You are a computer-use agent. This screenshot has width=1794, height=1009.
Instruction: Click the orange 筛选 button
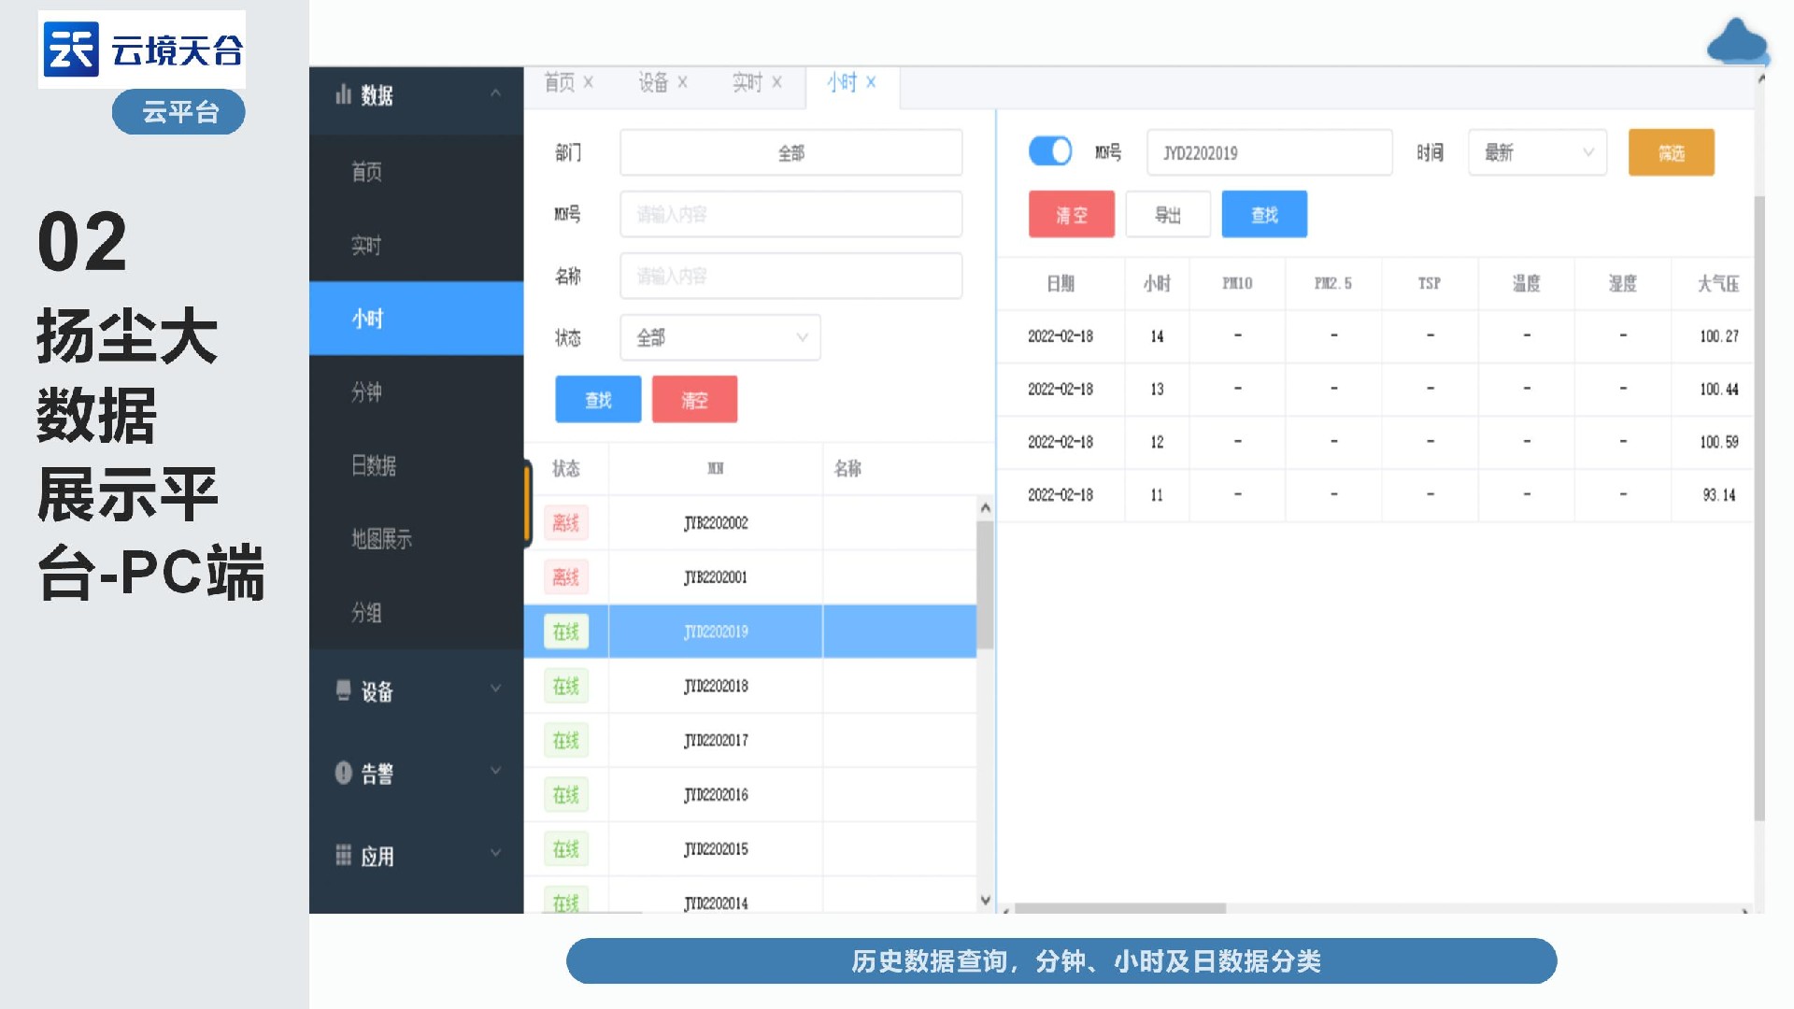pyautogui.click(x=1671, y=152)
